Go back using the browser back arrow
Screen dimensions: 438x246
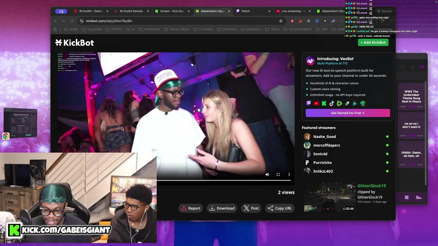click(55, 21)
